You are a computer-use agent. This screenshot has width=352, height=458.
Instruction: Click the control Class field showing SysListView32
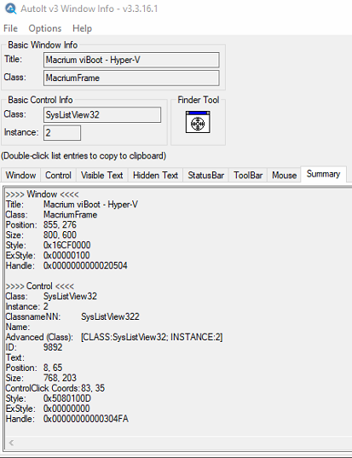102,115
